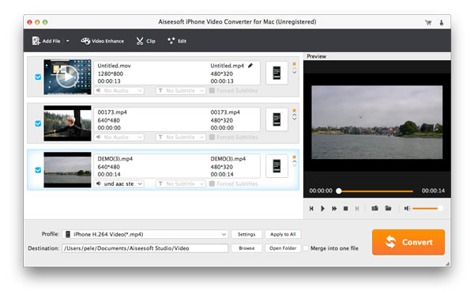
Task: Open profile Settings button
Action: click(x=246, y=234)
